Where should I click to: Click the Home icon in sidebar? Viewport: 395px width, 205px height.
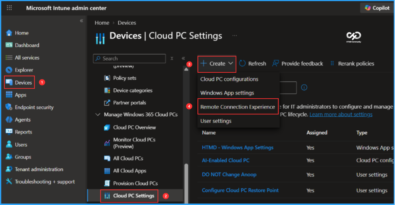(9, 33)
